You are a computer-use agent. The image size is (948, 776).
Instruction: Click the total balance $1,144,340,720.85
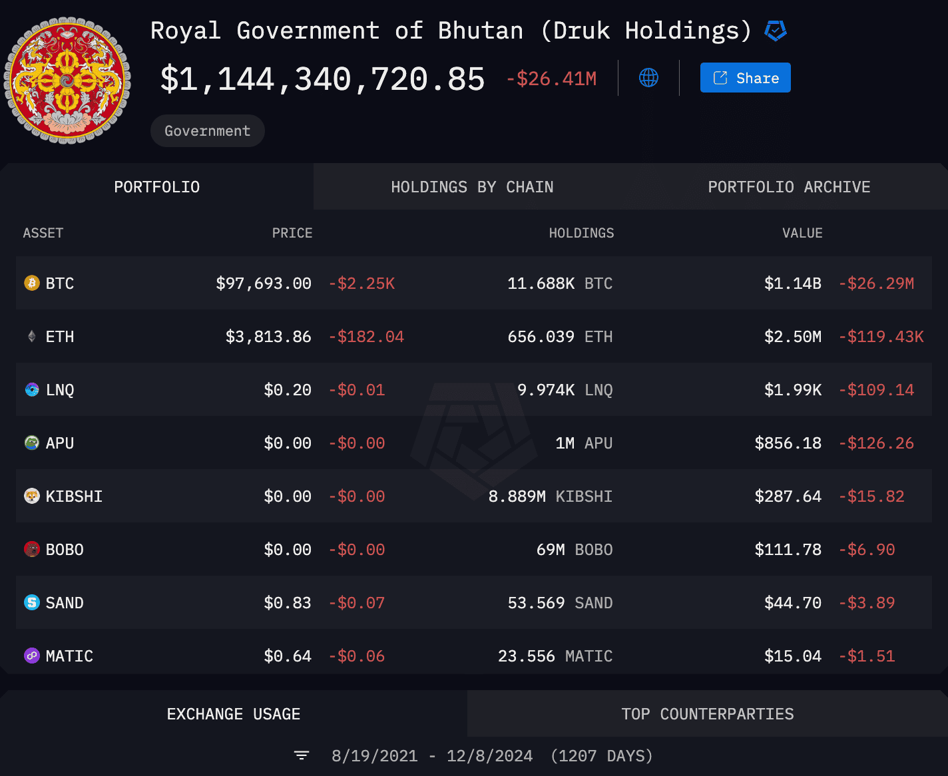[323, 79]
